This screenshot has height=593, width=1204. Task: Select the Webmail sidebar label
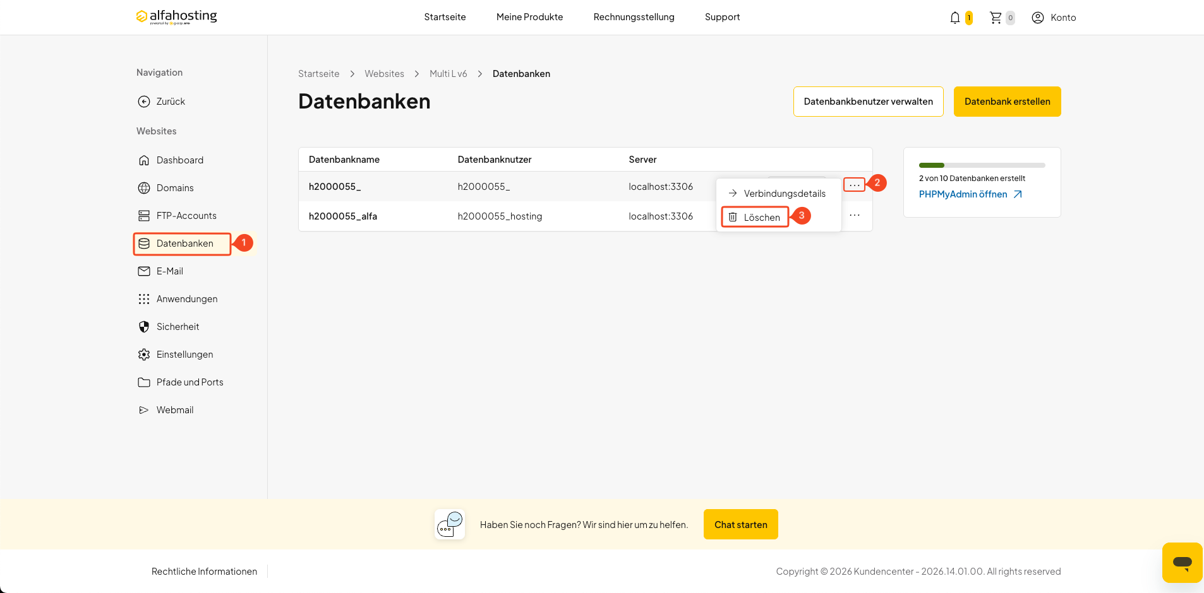pos(175,410)
